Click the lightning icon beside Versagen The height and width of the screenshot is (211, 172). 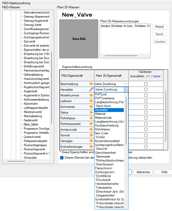[x=91, y=141]
